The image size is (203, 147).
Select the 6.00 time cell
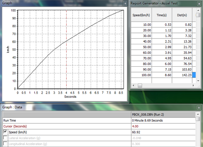[162, 64]
